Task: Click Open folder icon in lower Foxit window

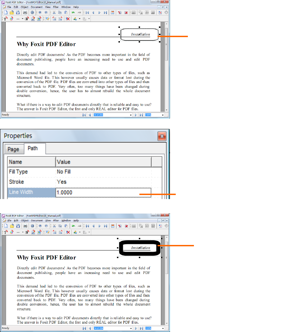Action: click(12, 226)
